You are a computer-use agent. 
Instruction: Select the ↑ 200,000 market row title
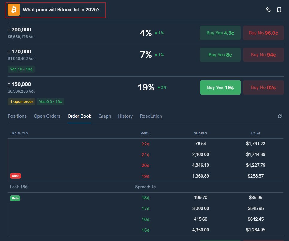tap(19, 30)
